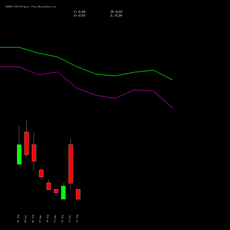Click the small red candlestick for 07 Aug
The height and width of the screenshot is (230, 230).
(x=41, y=173)
